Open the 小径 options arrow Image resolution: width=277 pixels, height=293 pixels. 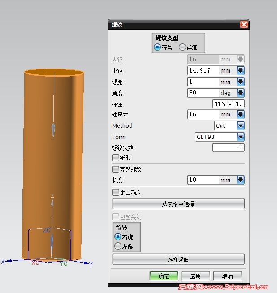coord(240,71)
